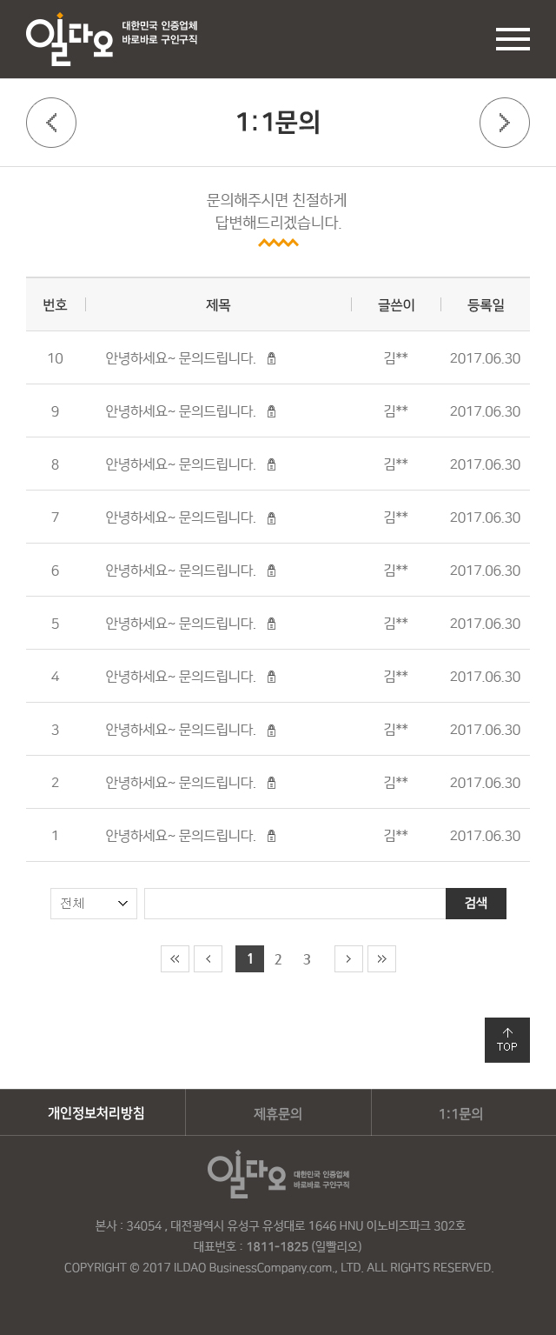Jump to the first page using double-left chevron

click(x=175, y=958)
